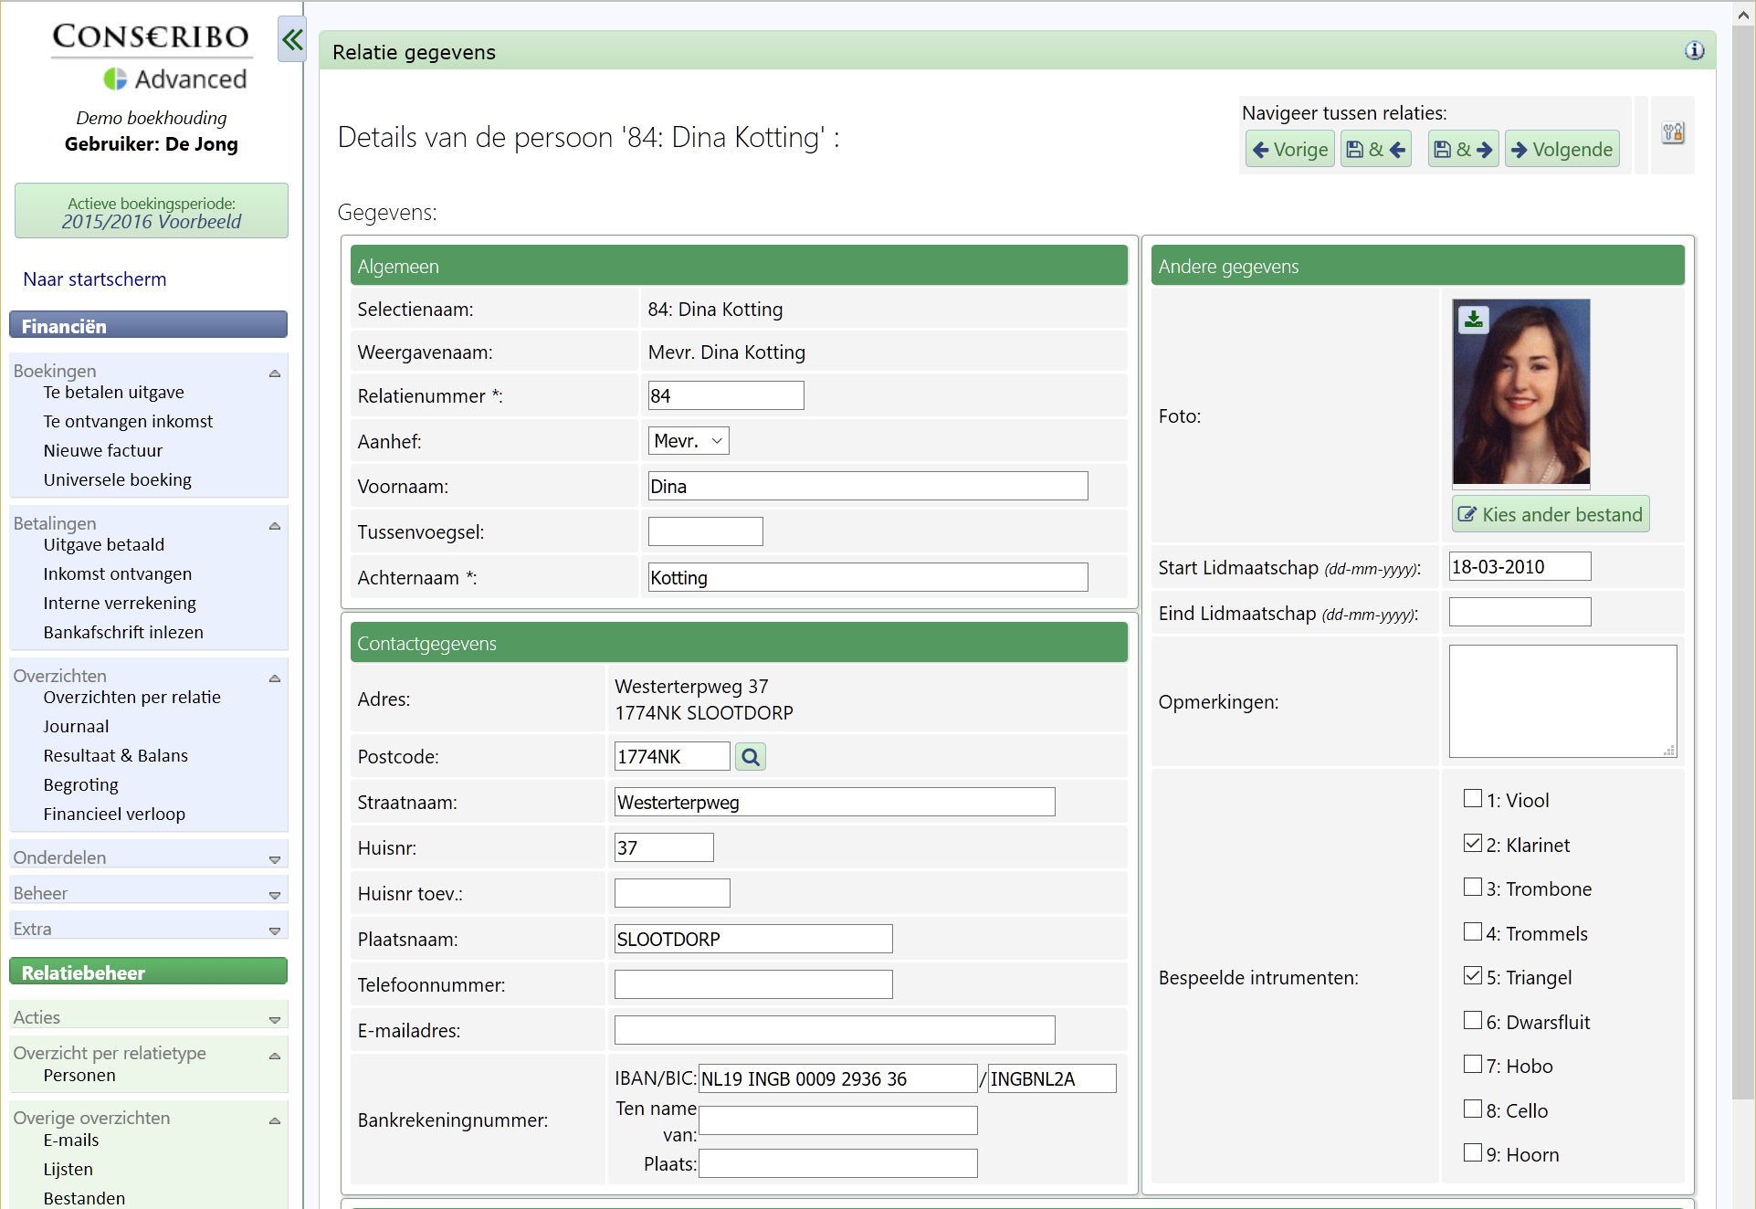Collapse the sidebar with double-chevron icon
The width and height of the screenshot is (1756, 1209).
pos(292,39)
